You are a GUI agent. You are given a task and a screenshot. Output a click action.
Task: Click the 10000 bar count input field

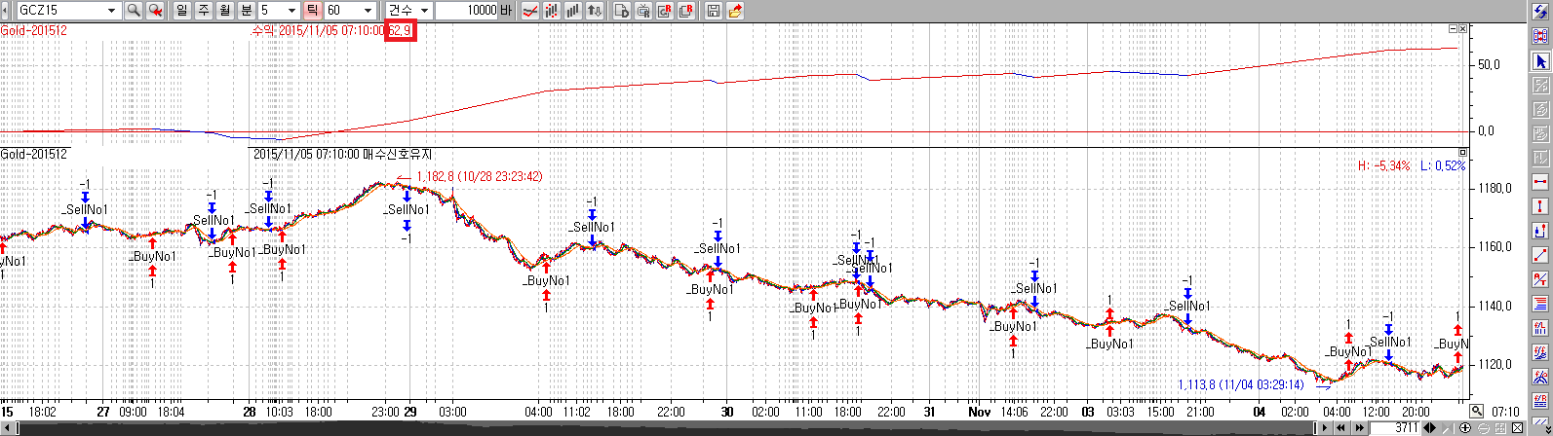click(x=466, y=11)
